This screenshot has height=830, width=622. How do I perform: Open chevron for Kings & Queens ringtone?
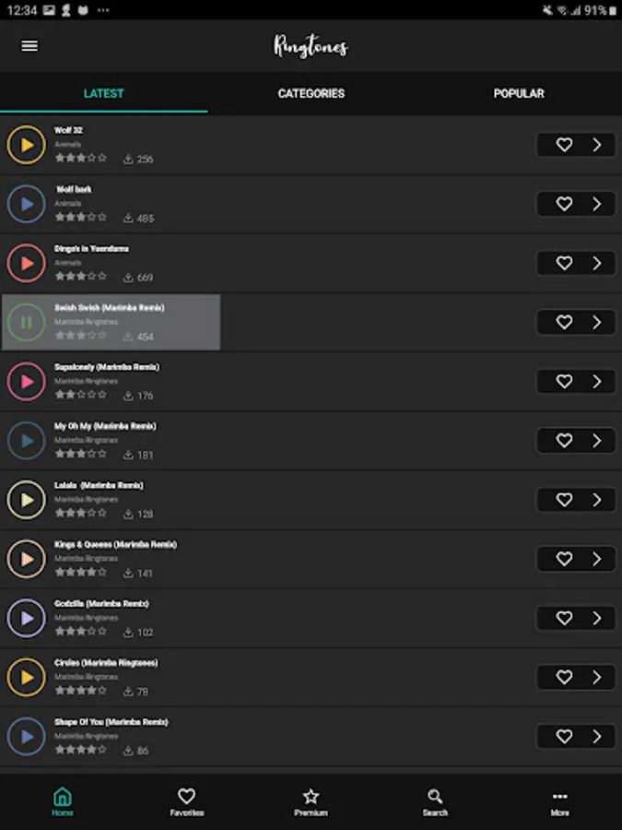pyautogui.click(x=597, y=559)
